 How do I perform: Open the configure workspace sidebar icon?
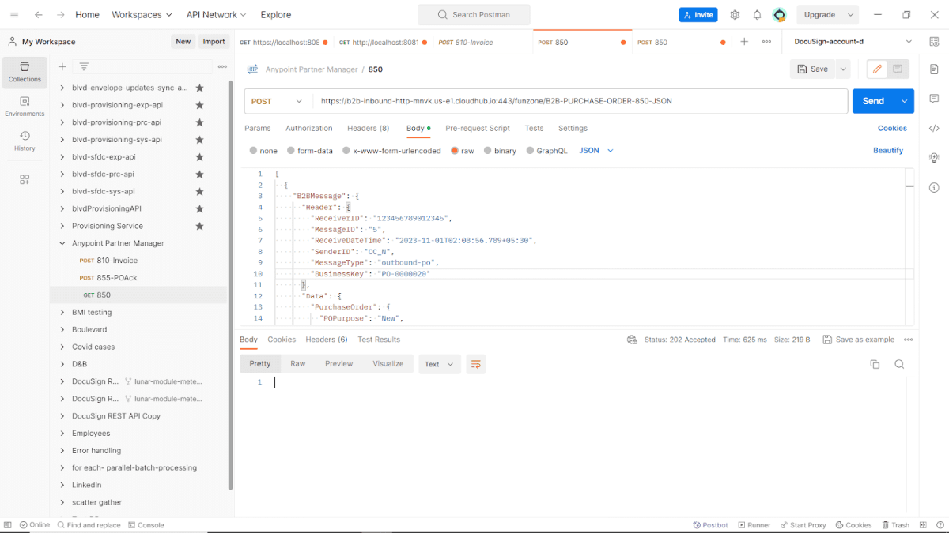click(x=25, y=179)
